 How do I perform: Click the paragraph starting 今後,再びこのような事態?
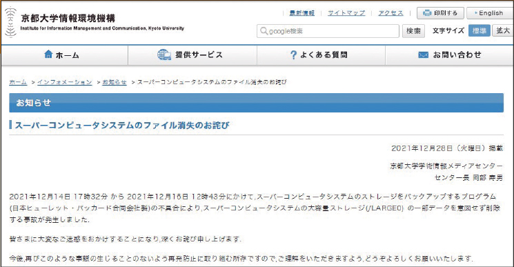(241, 259)
